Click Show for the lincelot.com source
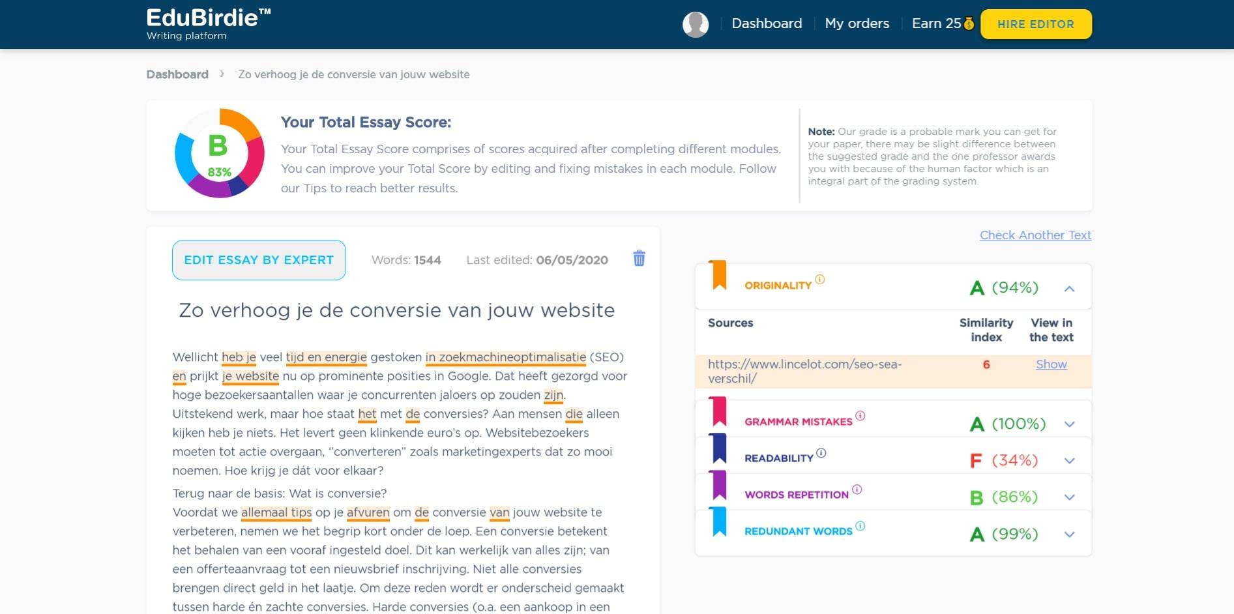This screenshot has width=1234, height=614. pos(1051,364)
